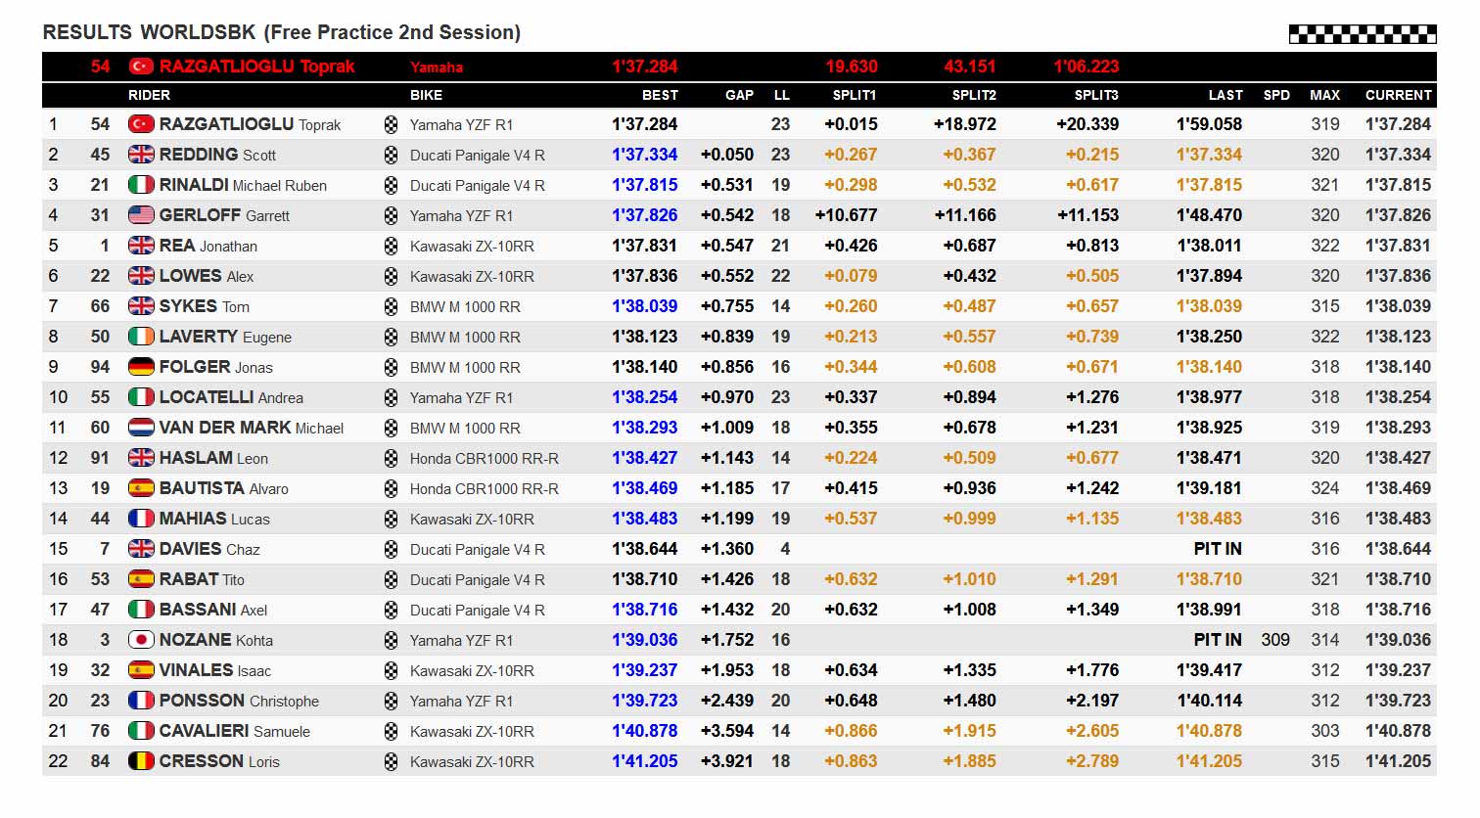
Task: Click the Italian flag beside RINALDI Michael Ruben
Action: tap(141, 185)
